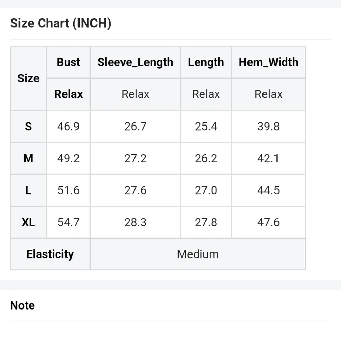
Task: Click the 27.0 length value for L
Action: coord(206,190)
